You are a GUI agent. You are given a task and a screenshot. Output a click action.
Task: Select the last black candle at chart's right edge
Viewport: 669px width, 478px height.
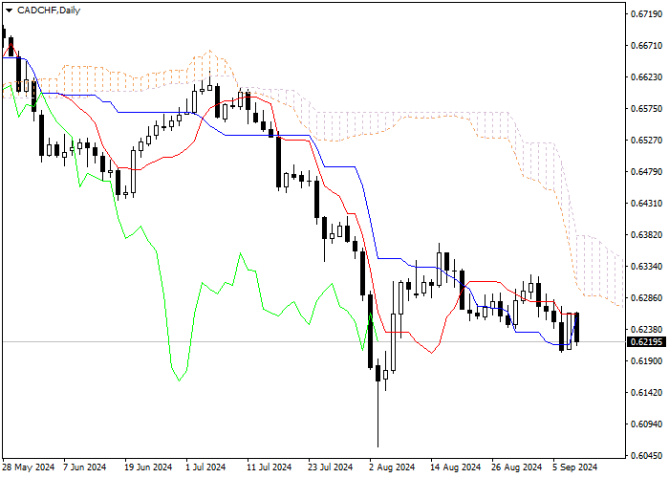coord(577,328)
